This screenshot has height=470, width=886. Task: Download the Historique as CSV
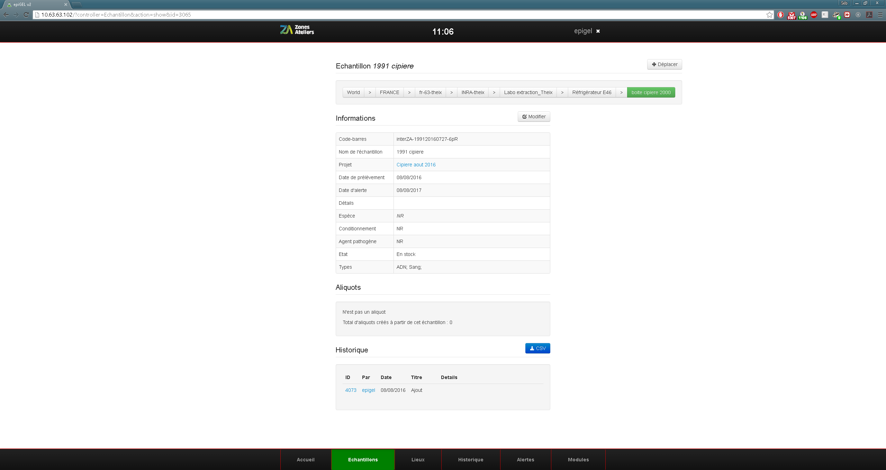pyautogui.click(x=537, y=348)
